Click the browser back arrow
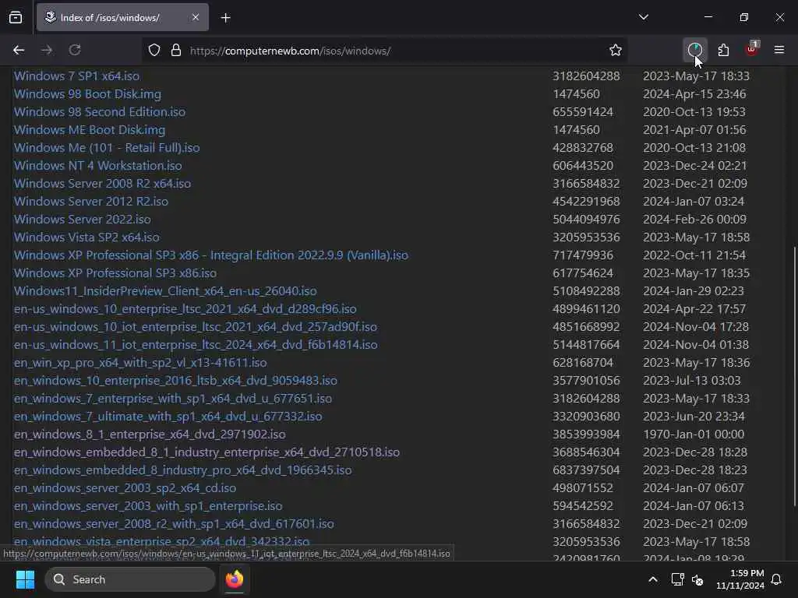 point(19,51)
